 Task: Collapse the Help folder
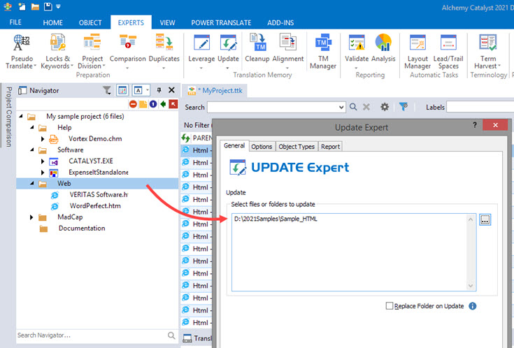(x=32, y=127)
